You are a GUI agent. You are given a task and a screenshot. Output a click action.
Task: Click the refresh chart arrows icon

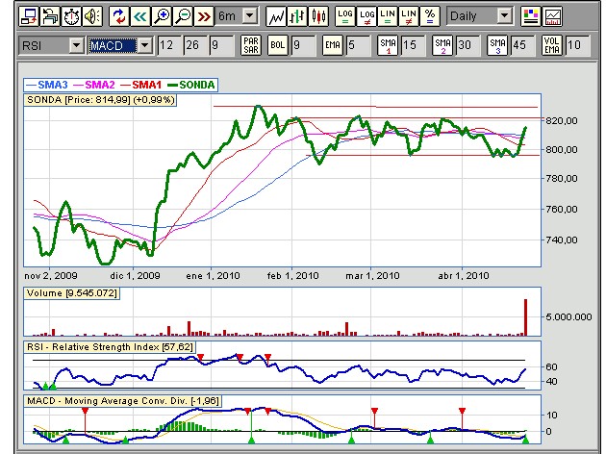118,16
